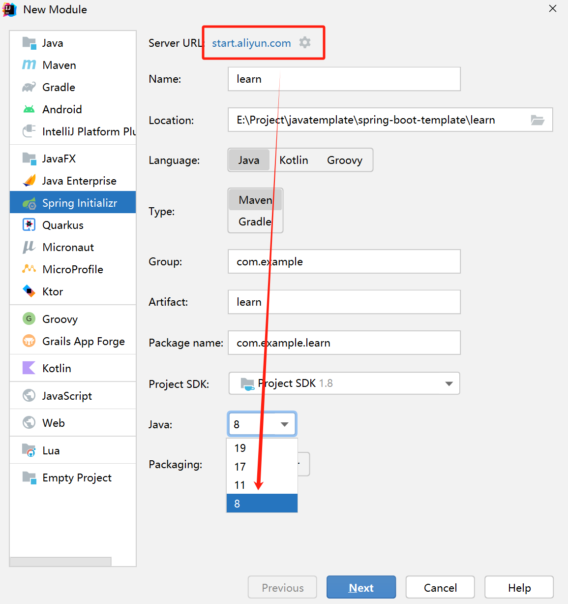Image resolution: width=568 pixels, height=604 pixels.
Task: Click the Java module icon
Action: (29, 43)
